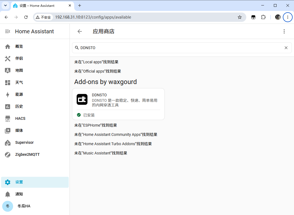Select Zigbee2MQTT label in the sidebar
Screen dimensions: 294x215
pyautogui.click(x=27, y=155)
